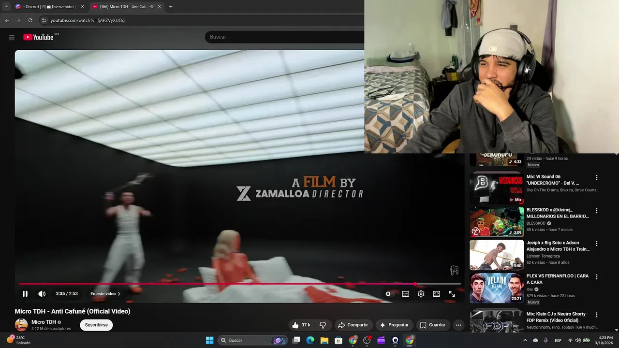Open the Windows Start menu
Viewport: 619px width, 348px height.
pyautogui.click(x=209, y=340)
